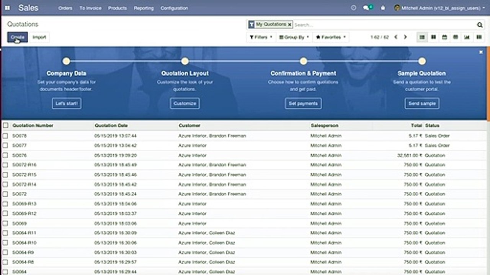The height and width of the screenshot is (275, 490).
Task: Click Azure Interior, Colleen Diaz in SO064-R10 row
Action: [x=207, y=243]
